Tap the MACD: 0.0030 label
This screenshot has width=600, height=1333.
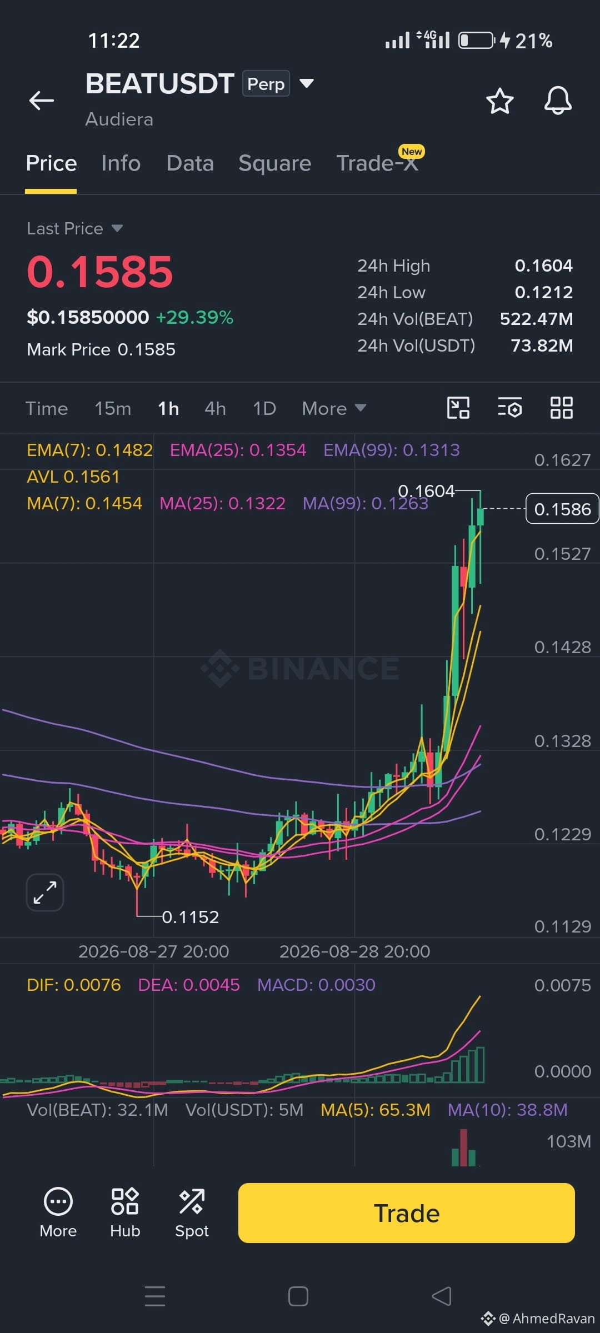coord(316,985)
